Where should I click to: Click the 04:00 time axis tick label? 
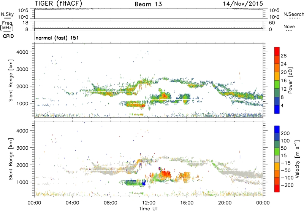72,203
